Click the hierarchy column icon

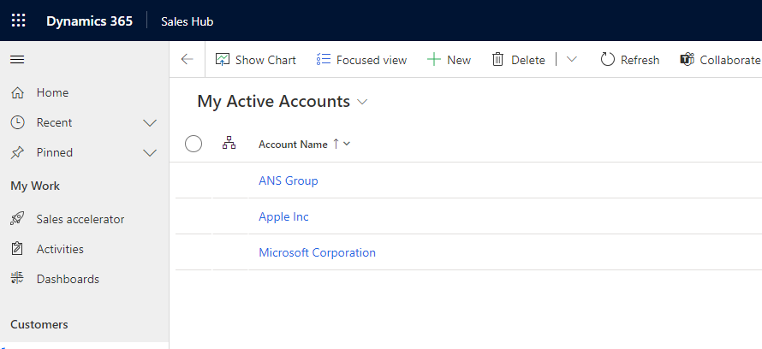tap(229, 144)
